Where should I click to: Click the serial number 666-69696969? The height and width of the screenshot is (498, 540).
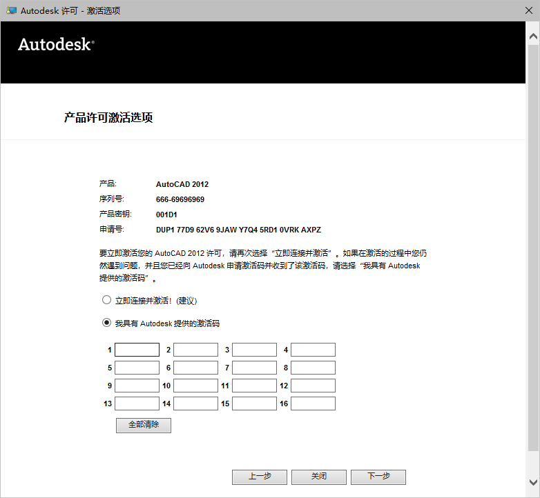tap(180, 199)
